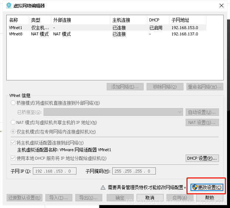Click 移除网络(O) button
230x208 pixels.
[x=165, y=87]
